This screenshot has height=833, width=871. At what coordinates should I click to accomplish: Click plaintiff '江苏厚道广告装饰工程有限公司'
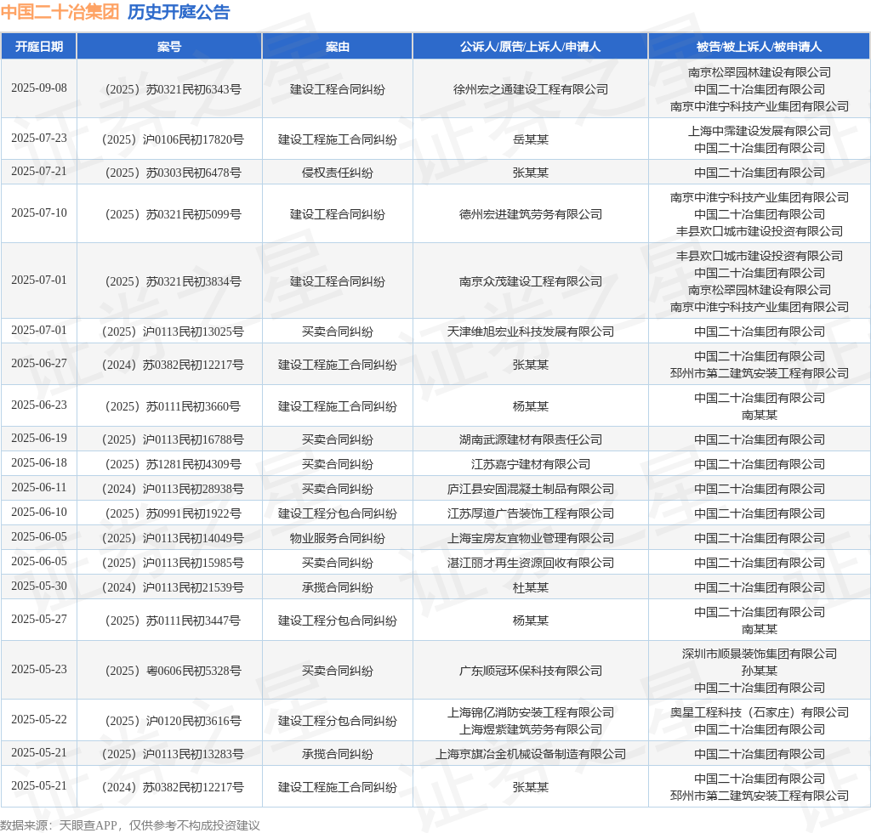pos(531,513)
